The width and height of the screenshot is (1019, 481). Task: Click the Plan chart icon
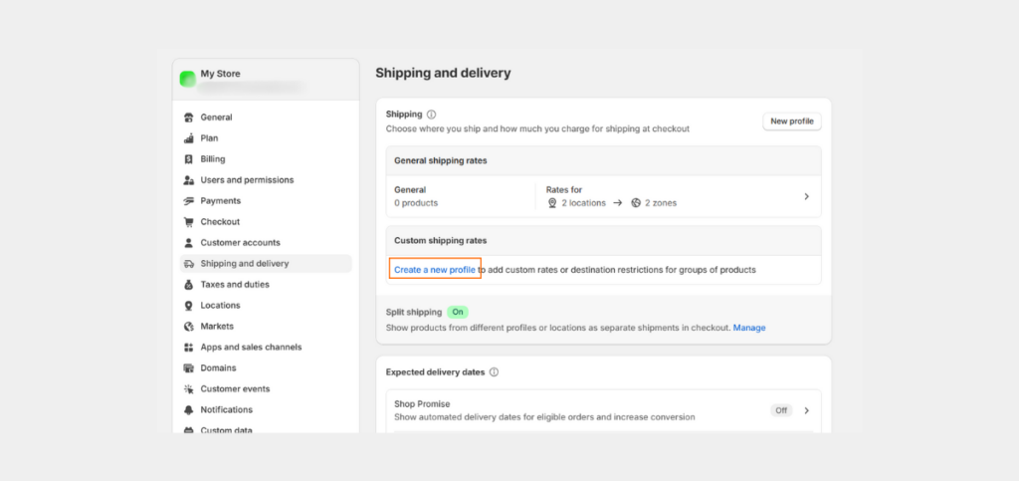click(189, 138)
